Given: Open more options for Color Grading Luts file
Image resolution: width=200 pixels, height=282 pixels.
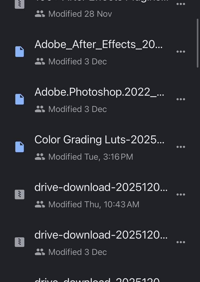Looking at the screenshot, I should [x=181, y=147].
